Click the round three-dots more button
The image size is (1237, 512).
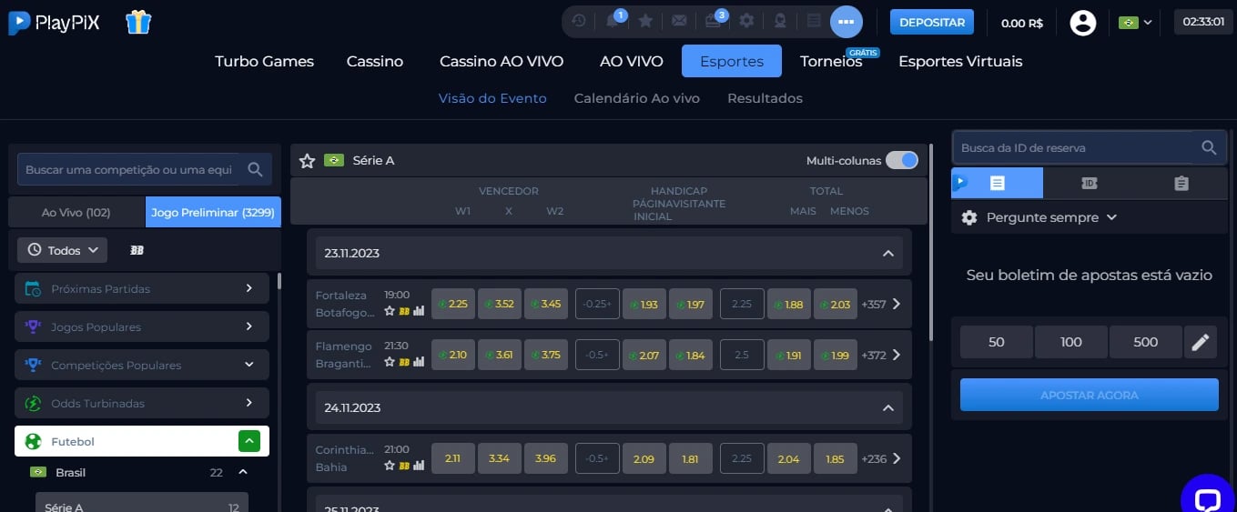[847, 21]
